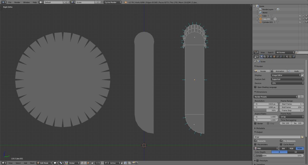
Task: Uncheck File Extensions checkbox
Action: coord(281,141)
